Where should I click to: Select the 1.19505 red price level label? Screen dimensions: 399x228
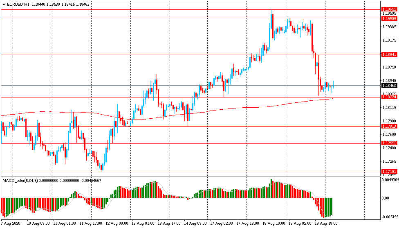click(389, 19)
